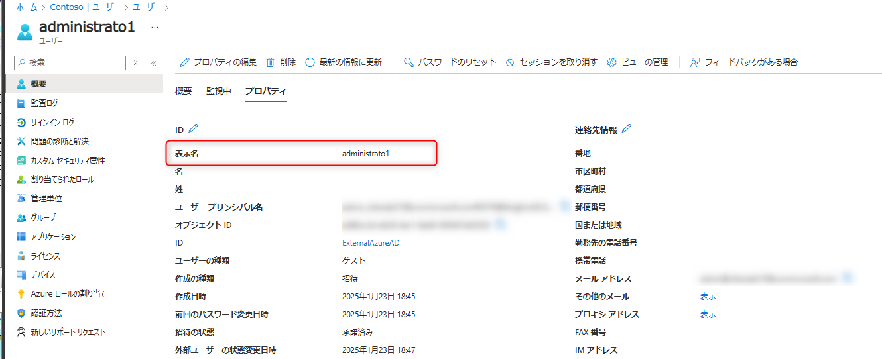Click the 携帯電話 label

coord(590,261)
